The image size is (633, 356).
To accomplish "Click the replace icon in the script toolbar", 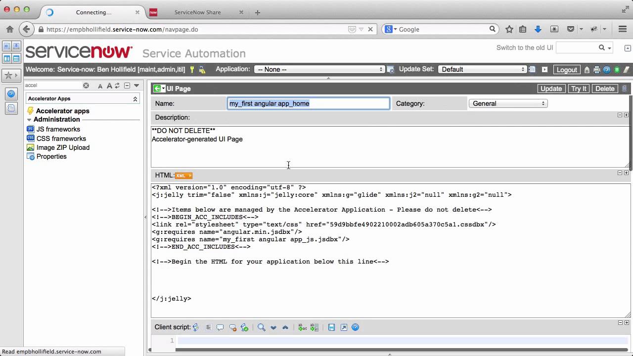I will coord(302,327).
